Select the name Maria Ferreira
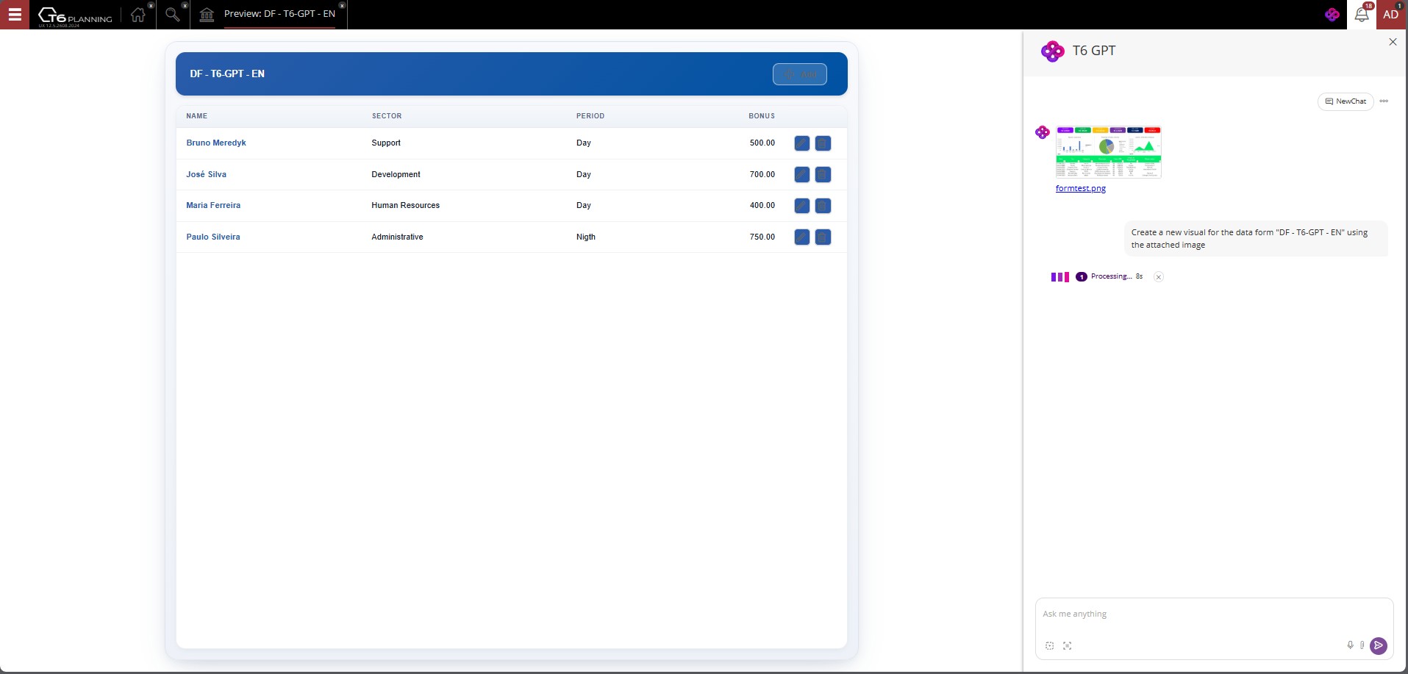 coord(213,205)
